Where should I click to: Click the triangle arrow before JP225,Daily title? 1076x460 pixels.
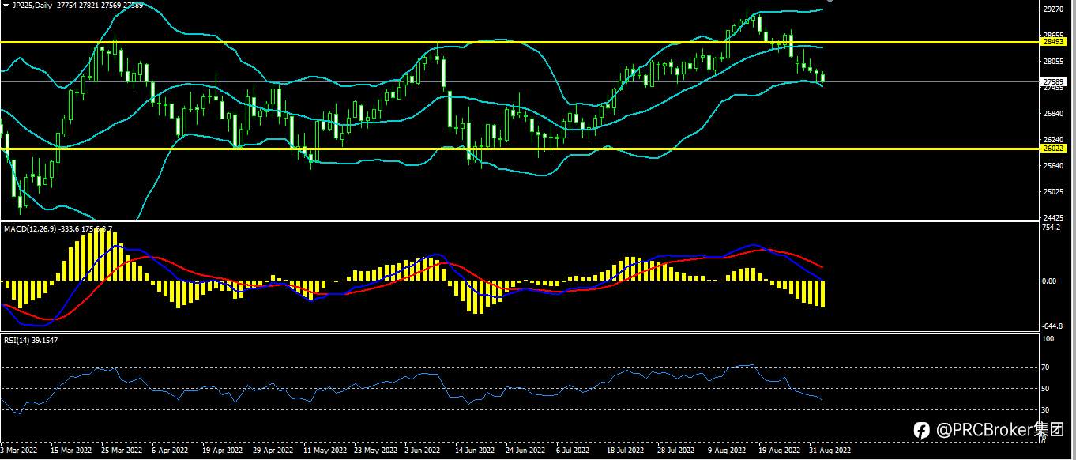click(x=5, y=5)
